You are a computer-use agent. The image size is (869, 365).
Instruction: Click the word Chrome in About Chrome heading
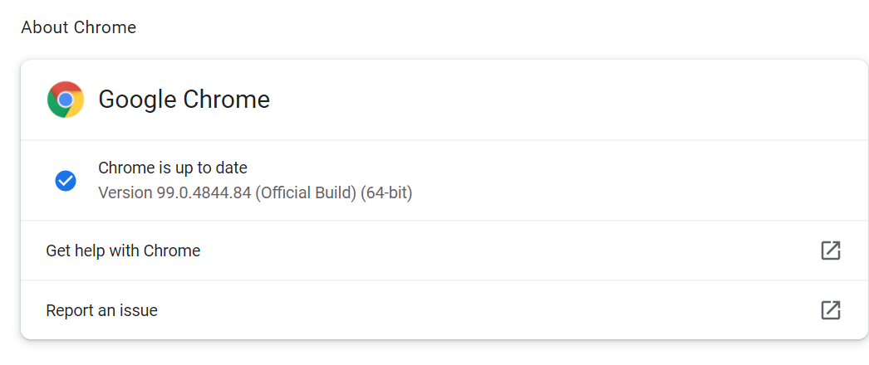(105, 27)
